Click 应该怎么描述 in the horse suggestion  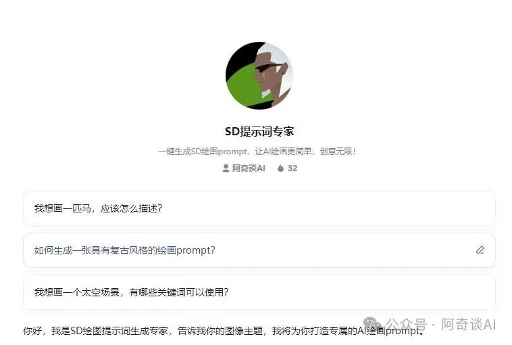[x=131, y=208]
